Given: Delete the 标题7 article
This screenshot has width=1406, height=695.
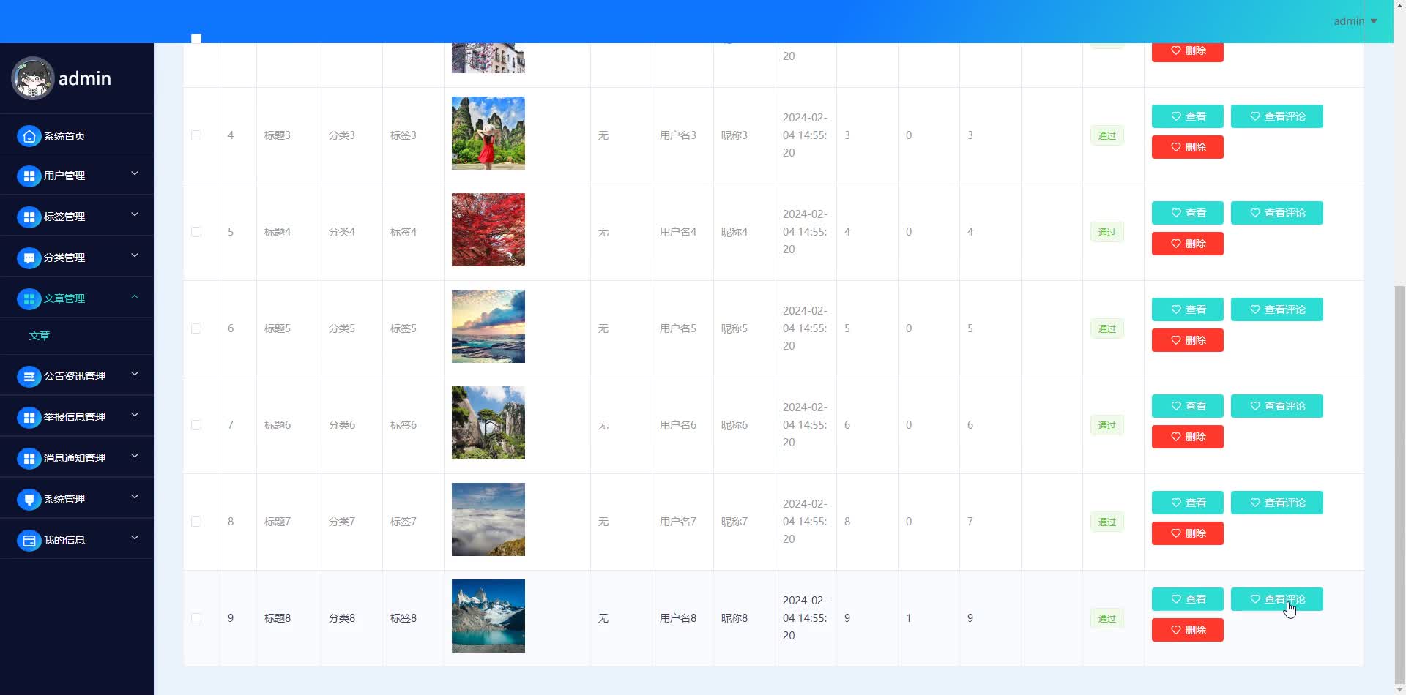Looking at the screenshot, I should pos(1188,533).
